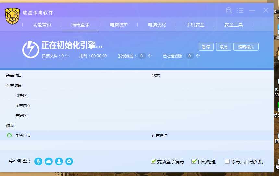279x176 pixels.
Task: Close the Rising antivirus window
Action: [x=266, y=10]
